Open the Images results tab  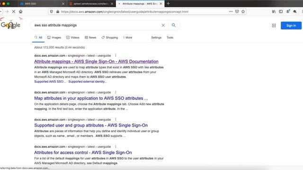coord(54,38)
